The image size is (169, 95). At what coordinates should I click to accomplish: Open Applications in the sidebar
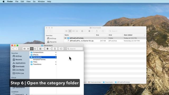(19, 63)
